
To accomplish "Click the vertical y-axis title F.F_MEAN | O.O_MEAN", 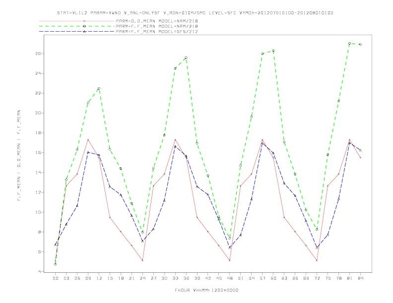I will pos(19,155).
